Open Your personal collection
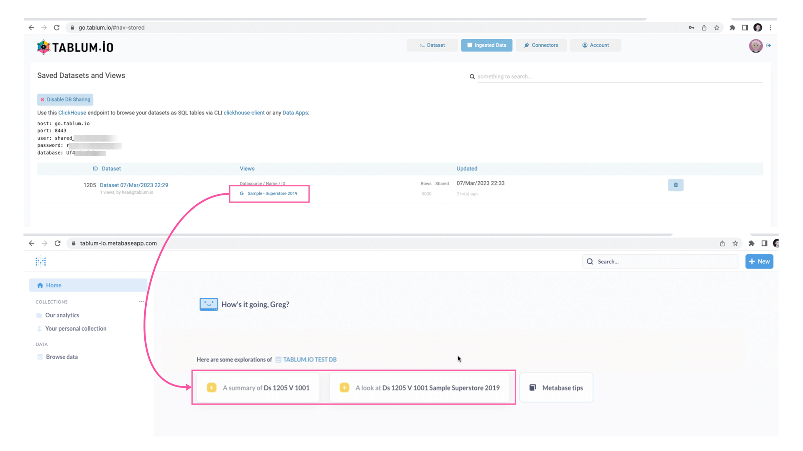 (x=76, y=329)
